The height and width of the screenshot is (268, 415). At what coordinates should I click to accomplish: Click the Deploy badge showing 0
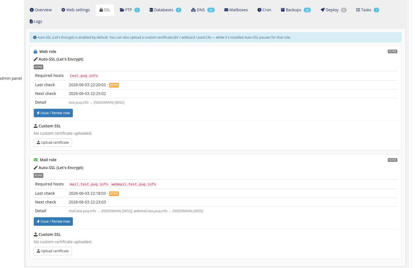click(344, 10)
